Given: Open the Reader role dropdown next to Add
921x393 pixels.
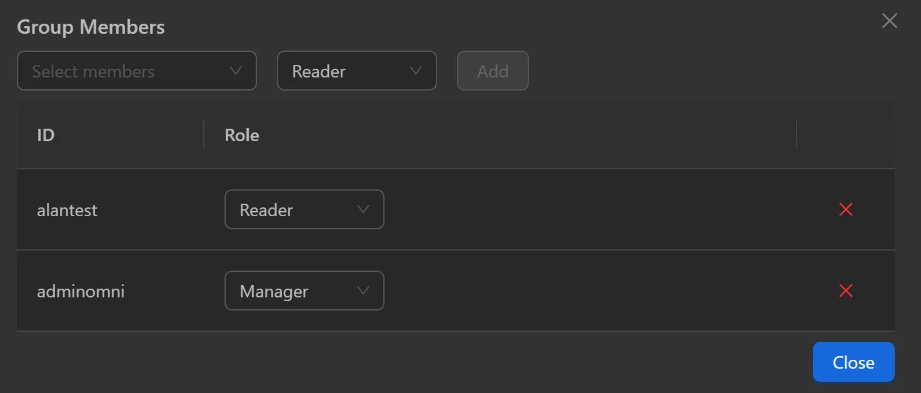Looking at the screenshot, I should coord(356,71).
